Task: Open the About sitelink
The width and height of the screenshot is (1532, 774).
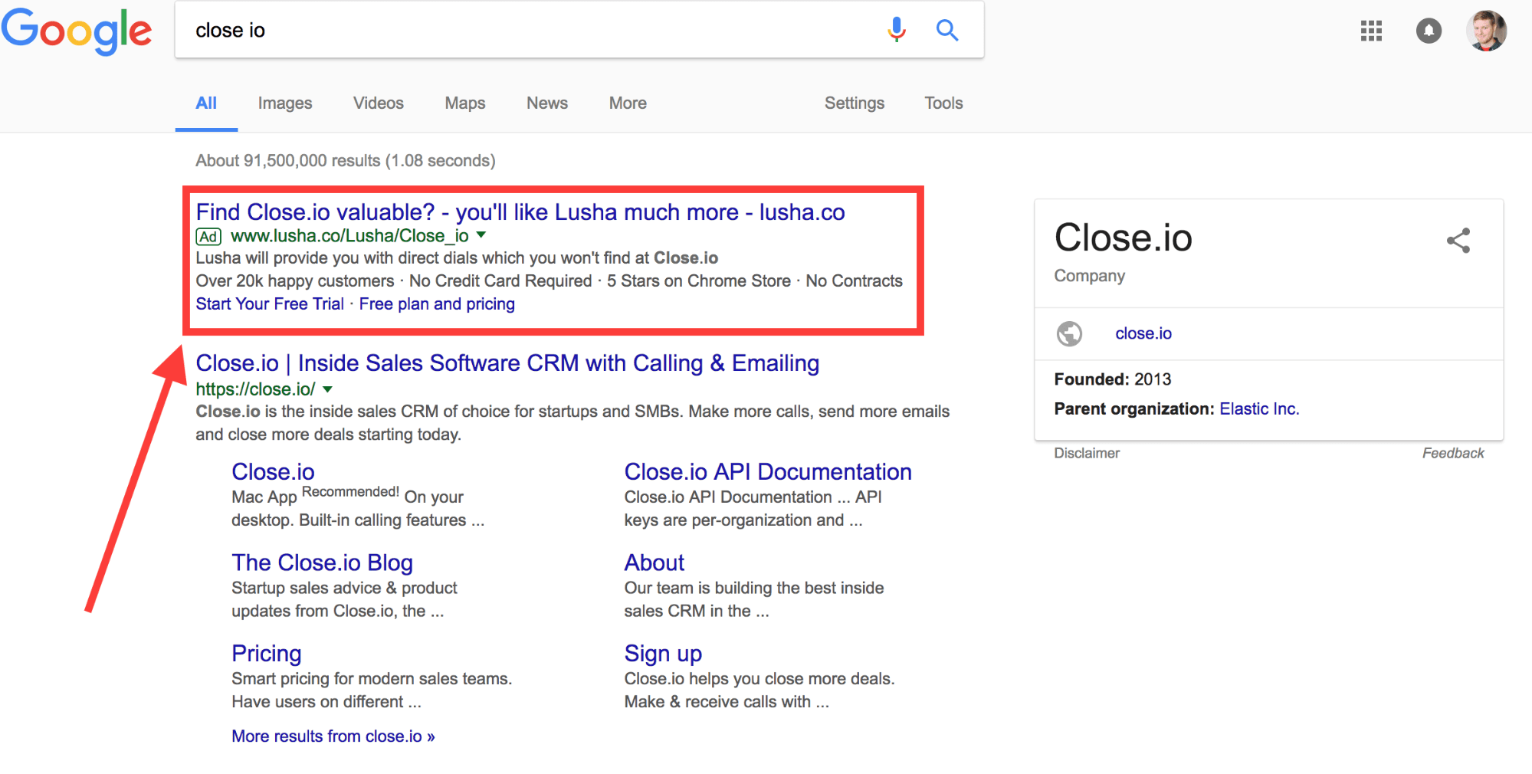Action: click(x=654, y=562)
